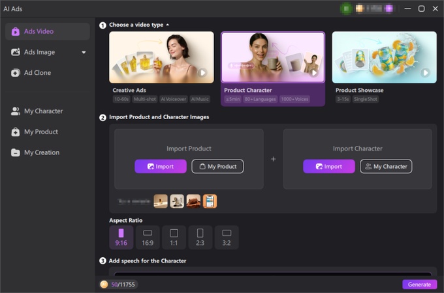Minimize the AI Ads window
Image resolution: width=444 pixels, height=293 pixels.
click(407, 8)
